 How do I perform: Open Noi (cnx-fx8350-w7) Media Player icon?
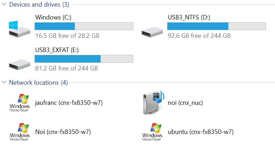pos(19,132)
